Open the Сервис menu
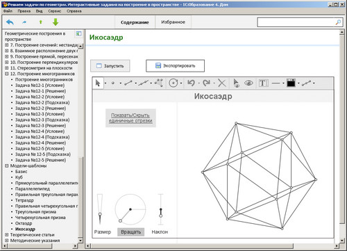Screen dimensions: 347x251 [x=55, y=11]
